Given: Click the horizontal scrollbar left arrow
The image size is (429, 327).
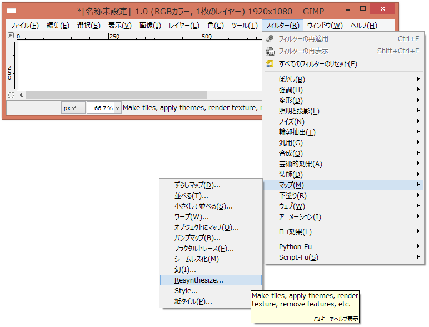Looking at the screenshot, I should click(x=21, y=95).
